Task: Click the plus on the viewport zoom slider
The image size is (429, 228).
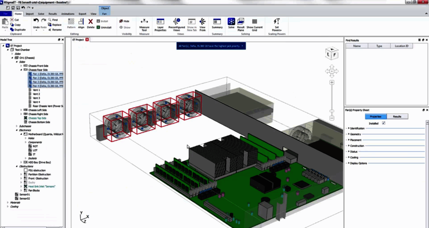Action: [332, 82]
